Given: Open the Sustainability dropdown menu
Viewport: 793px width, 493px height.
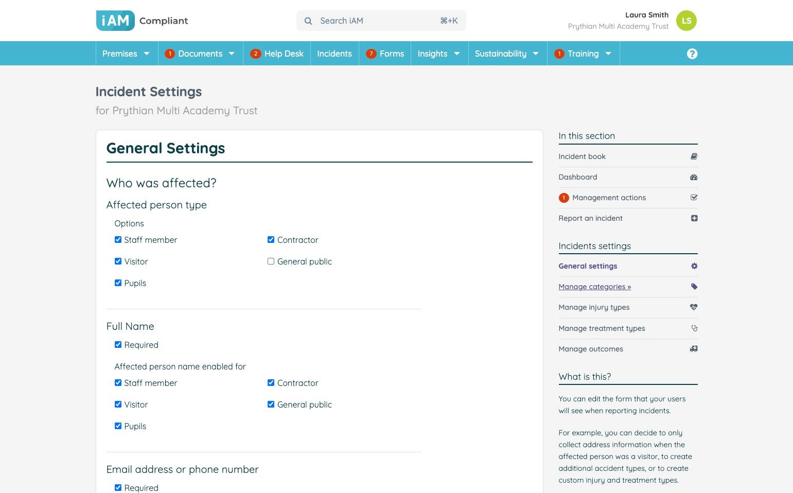Looking at the screenshot, I should click(506, 54).
